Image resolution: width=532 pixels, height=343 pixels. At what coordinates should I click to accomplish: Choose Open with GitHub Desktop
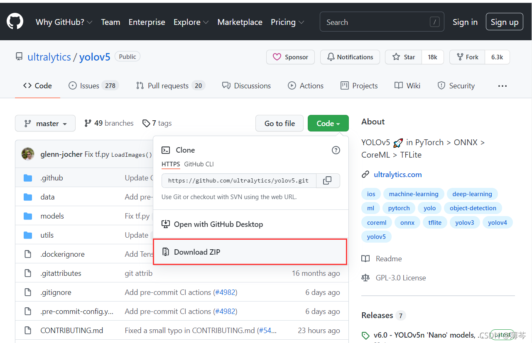tap(251, 224)
